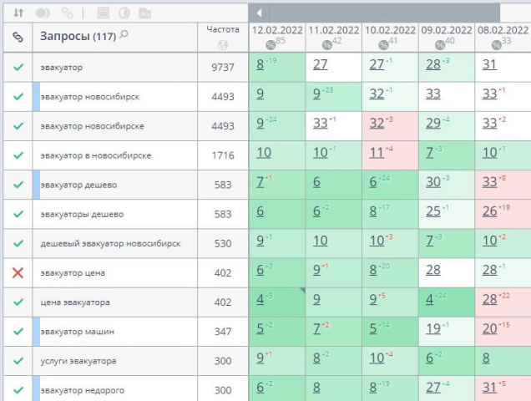Select the 09.02.2022 date column header
This screenshot has height=401, width=531.
point(447,30)
